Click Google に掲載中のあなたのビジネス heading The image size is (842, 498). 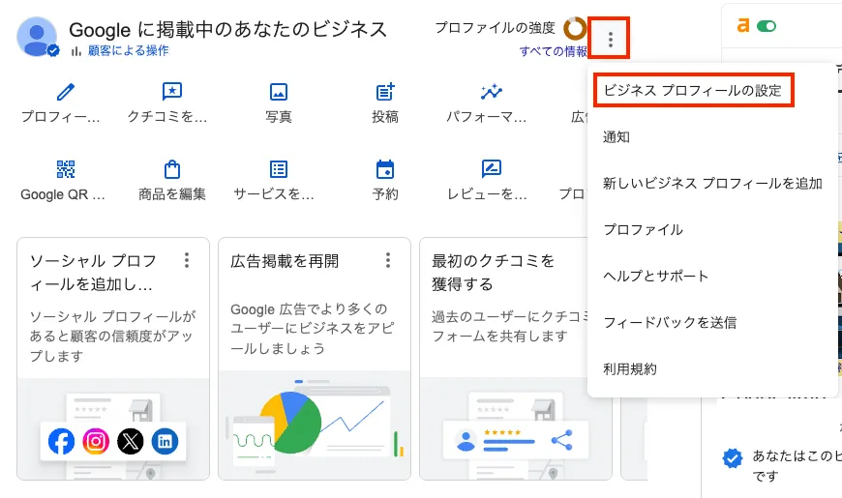click(x=227, y=29)
